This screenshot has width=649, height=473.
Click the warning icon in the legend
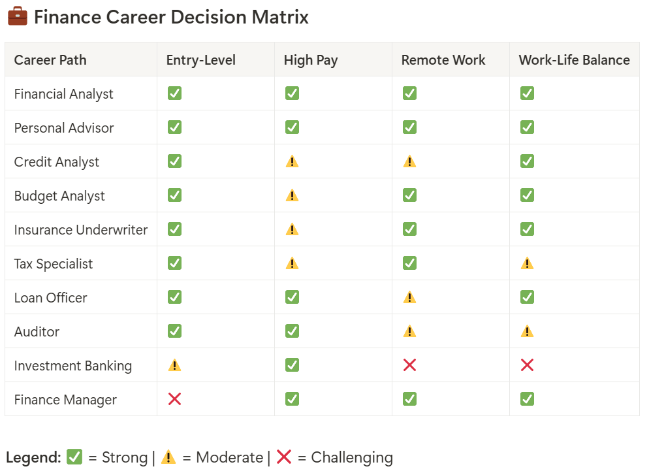pos(168,457)
